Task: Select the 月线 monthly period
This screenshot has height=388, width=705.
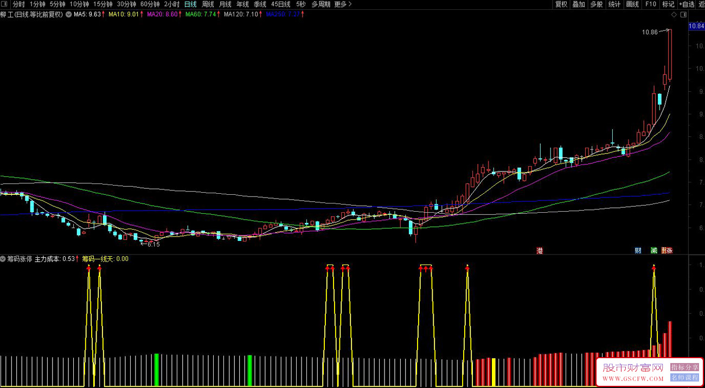Action: tap(225, 4)
